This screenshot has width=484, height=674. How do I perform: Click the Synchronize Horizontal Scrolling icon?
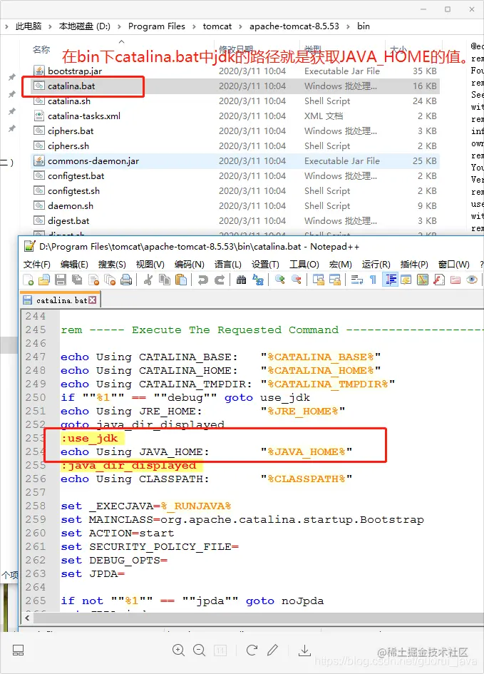coord(334,280)
